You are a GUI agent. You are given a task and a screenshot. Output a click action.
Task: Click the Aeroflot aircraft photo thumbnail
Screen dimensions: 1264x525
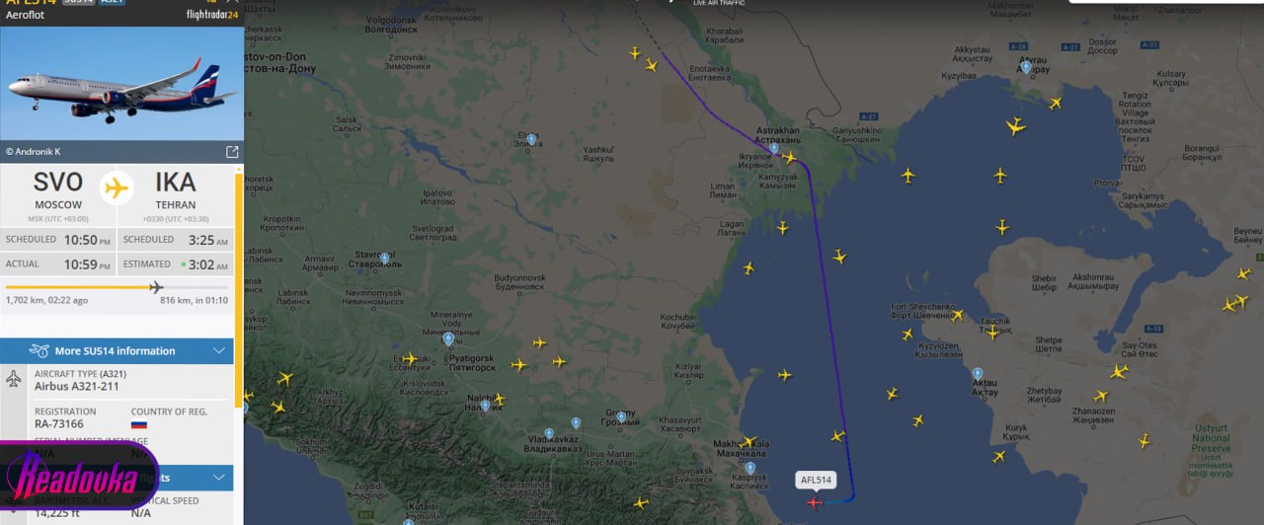tap(121, 84)
